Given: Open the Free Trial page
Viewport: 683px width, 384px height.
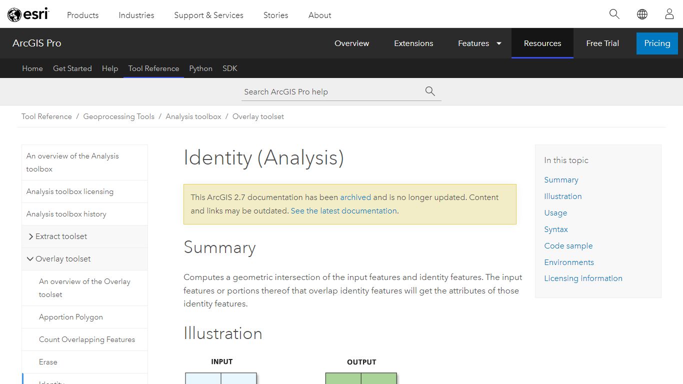Looking at the screenshot, I should point(602,43).
